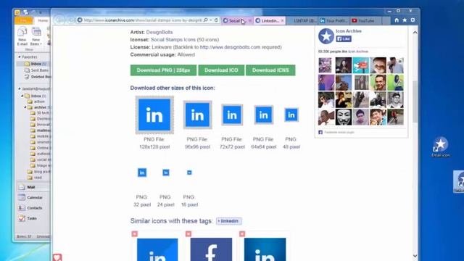
Task: Click the linkedin tag link
Action: 229,221
